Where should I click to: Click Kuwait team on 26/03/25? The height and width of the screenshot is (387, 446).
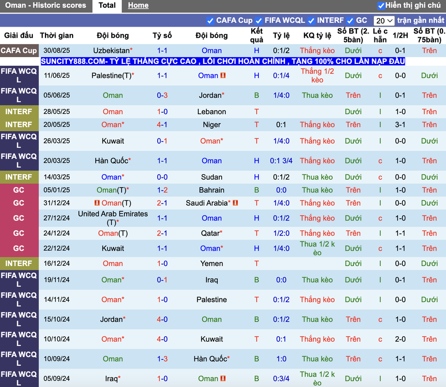point(113,141)
